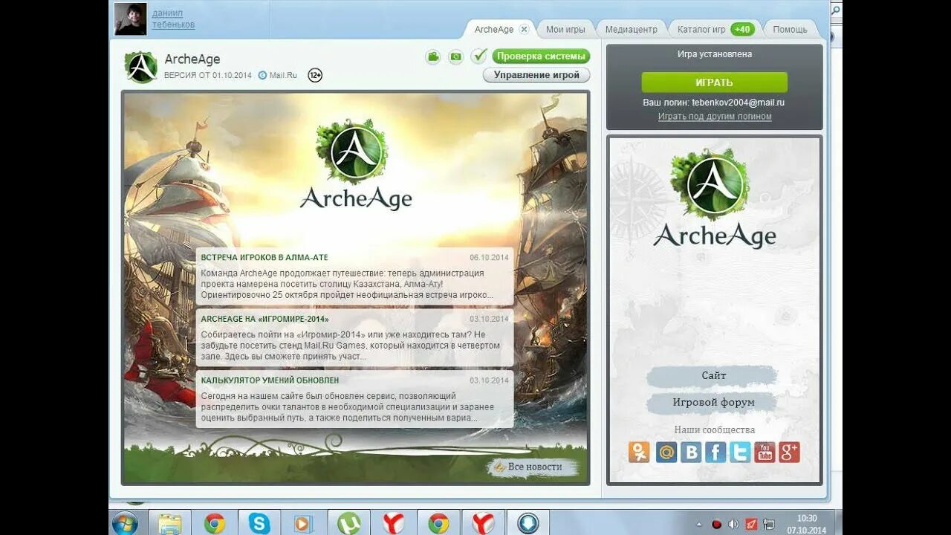
Task: Open first Yandex Browser taskbar icon
Action: tap(393, 523)
